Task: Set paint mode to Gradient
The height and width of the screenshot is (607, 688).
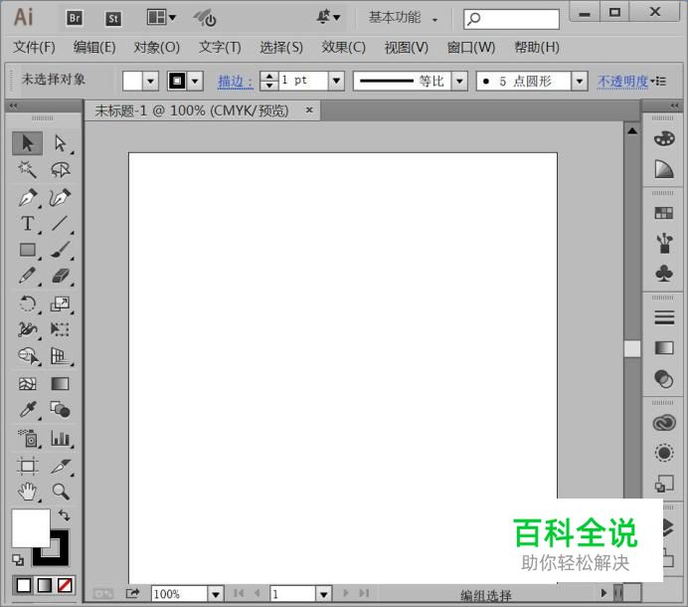Action: point(45,585)
